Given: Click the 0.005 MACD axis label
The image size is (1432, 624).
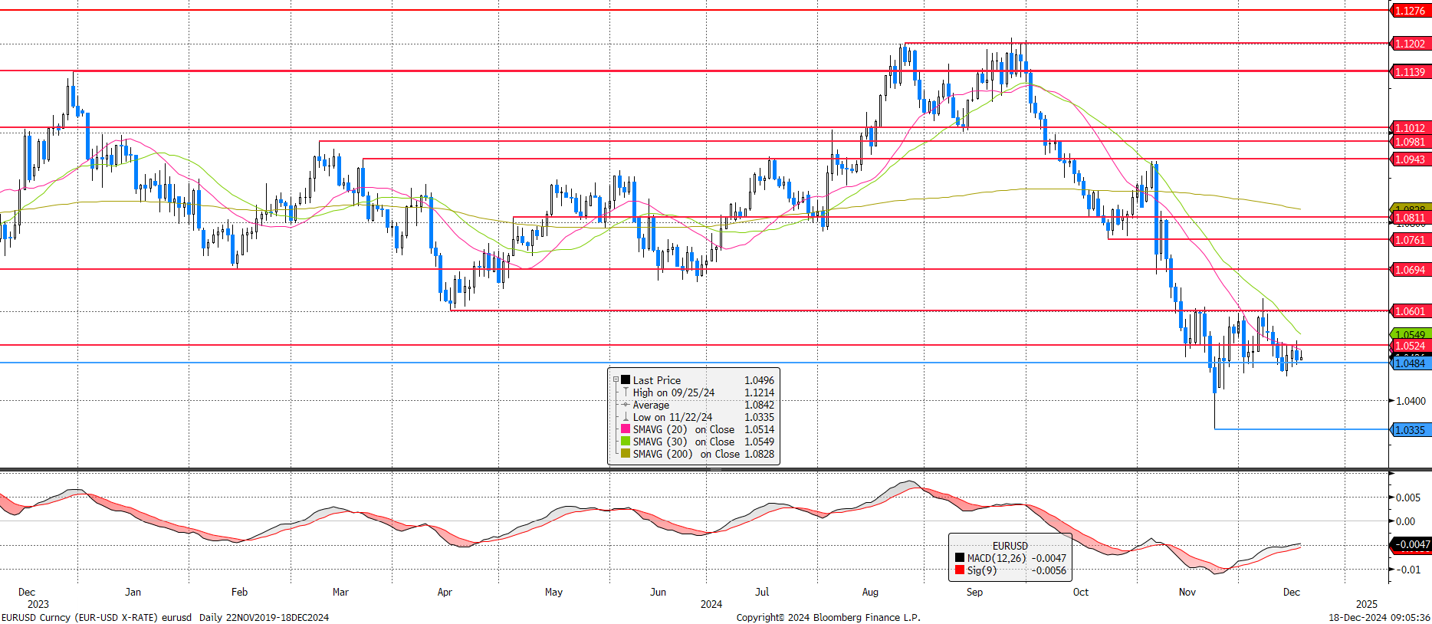Looking at the screenshot, I should [1408, 498].
